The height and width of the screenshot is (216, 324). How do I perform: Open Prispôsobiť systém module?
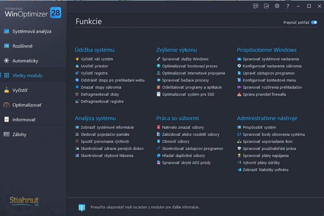259,127
